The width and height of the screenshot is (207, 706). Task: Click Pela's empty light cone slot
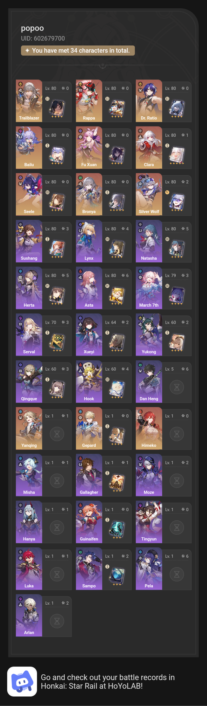tap(177, 574)
